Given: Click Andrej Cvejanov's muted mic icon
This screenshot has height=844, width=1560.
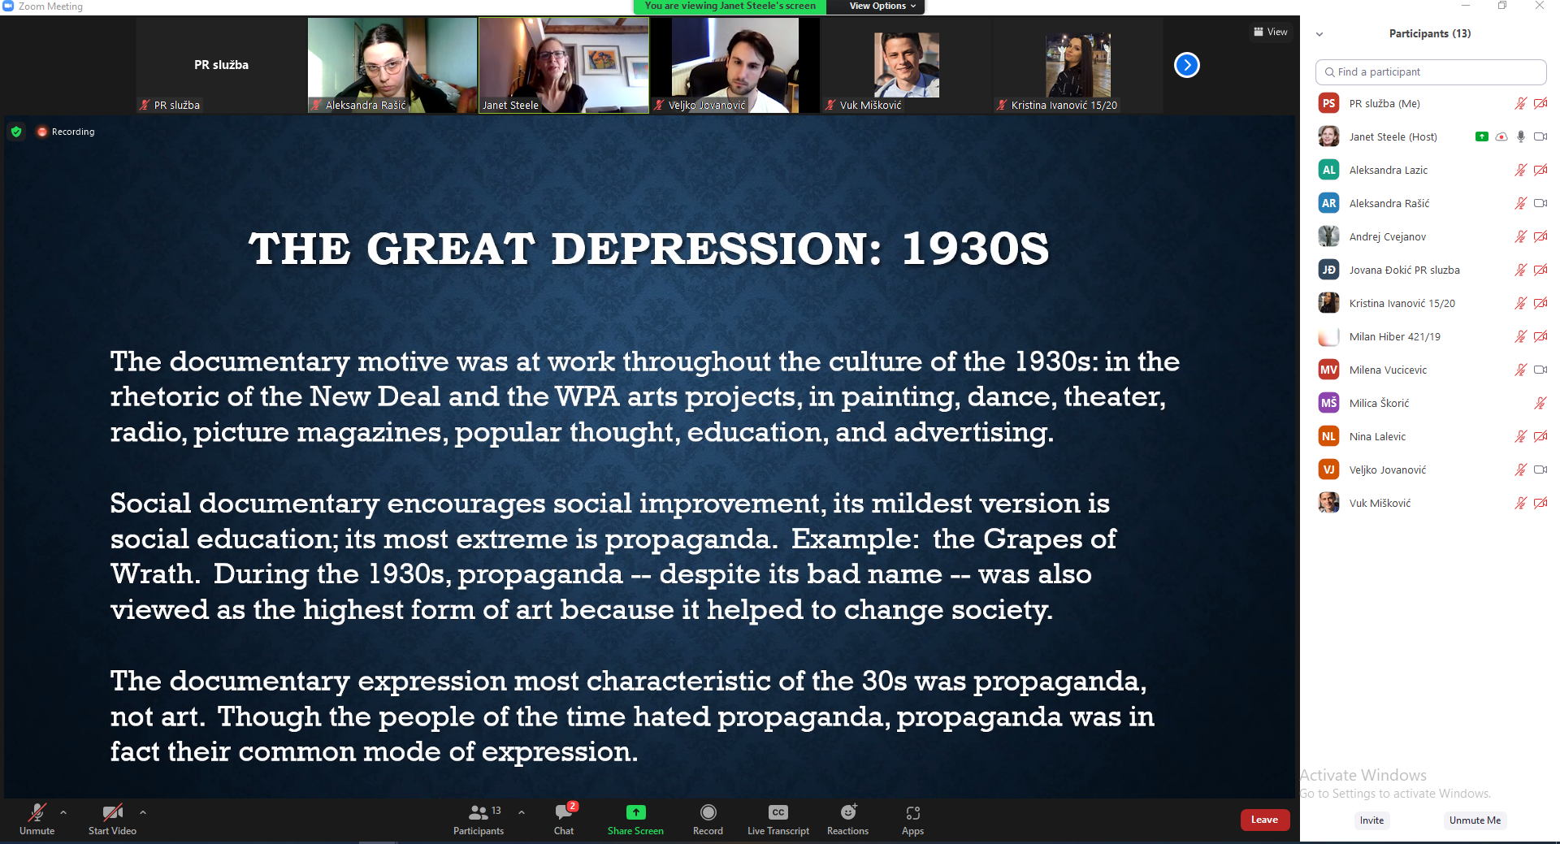Looking at the screenshot, I should click(1520, 236).
